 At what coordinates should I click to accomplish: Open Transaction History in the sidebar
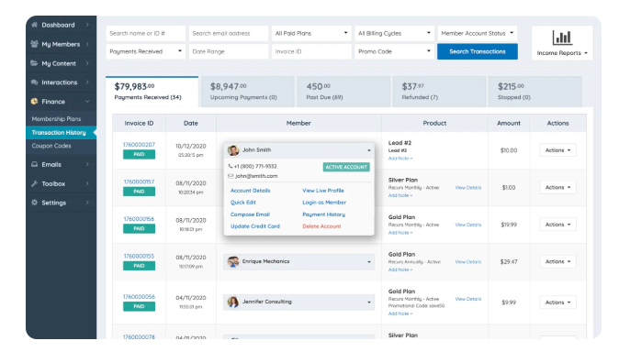click(x=59, y=132)
